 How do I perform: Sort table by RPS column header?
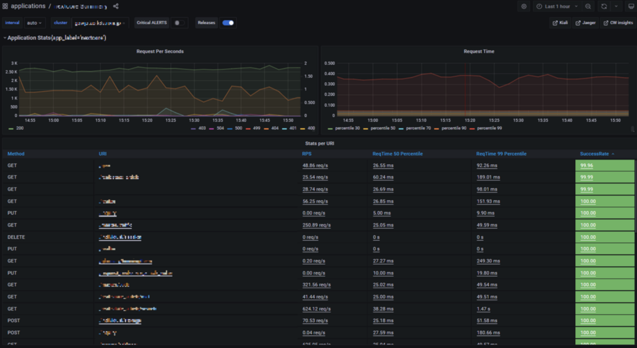pos(307,154)
